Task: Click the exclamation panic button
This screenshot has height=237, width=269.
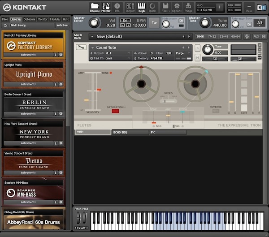Action: point(220,7)
